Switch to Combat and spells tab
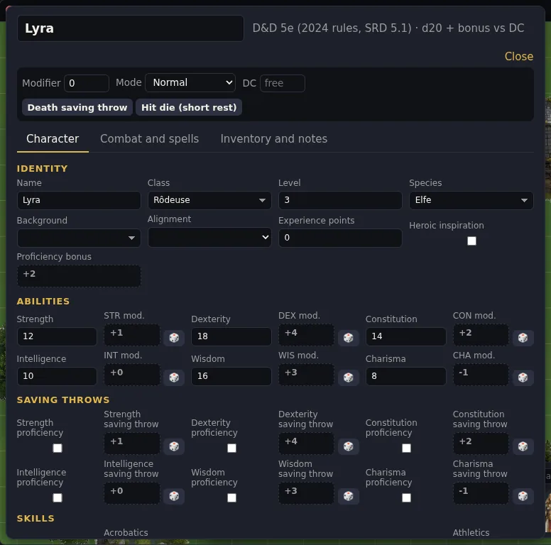Screen dimensions: 551x545 tap(149, 138)
